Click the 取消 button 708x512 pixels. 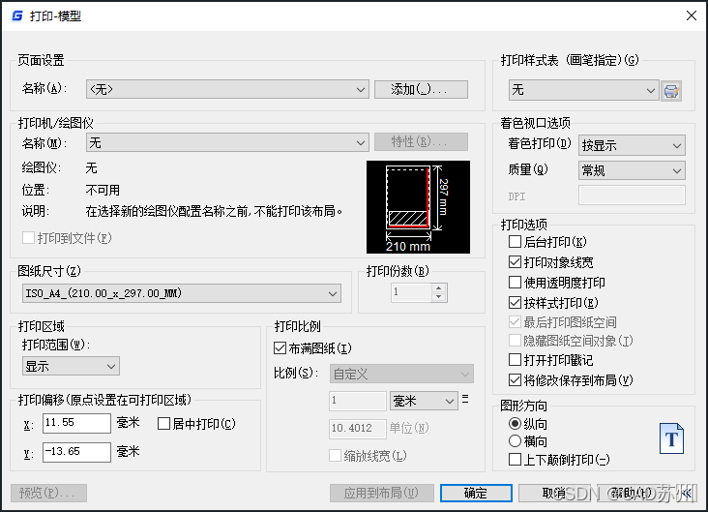pyautogui.click(x=553, y=493)
